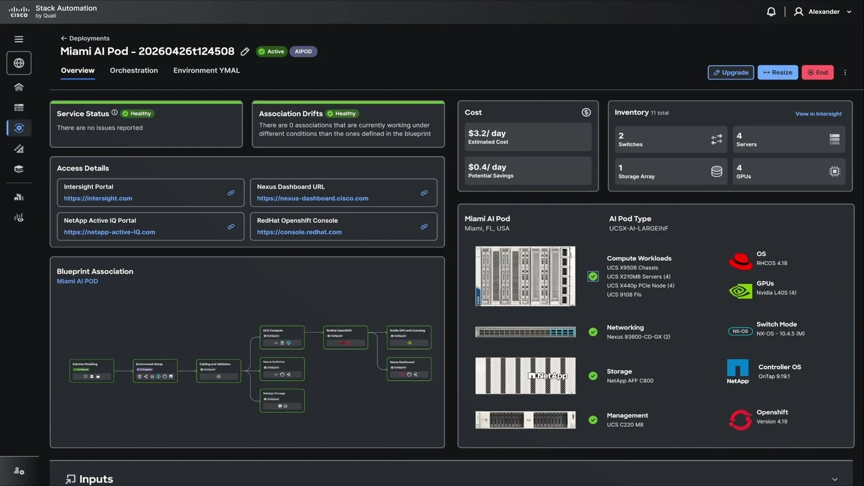The height and width of the screenshot is (486, 864).
Task: Open the bar chart reports icon in sidebar
Action: [x=19, y=197]
